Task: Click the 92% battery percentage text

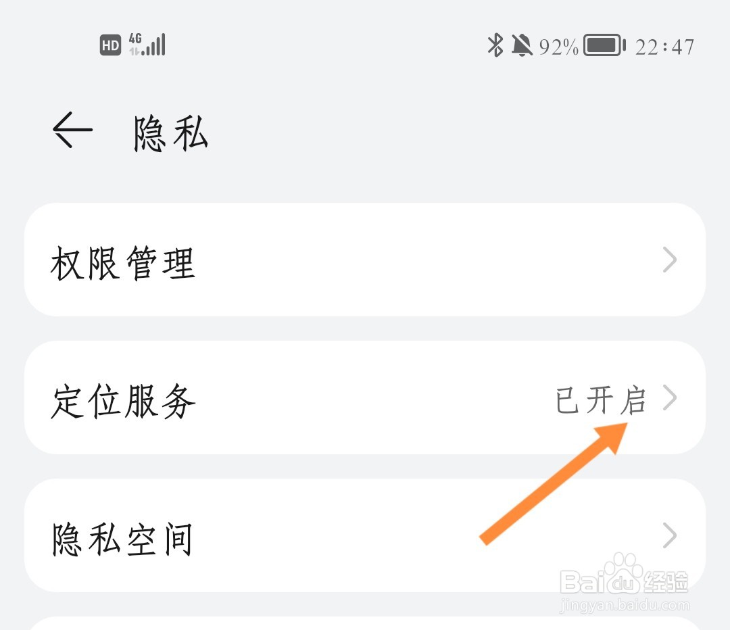Action: (x=558, y=47)
